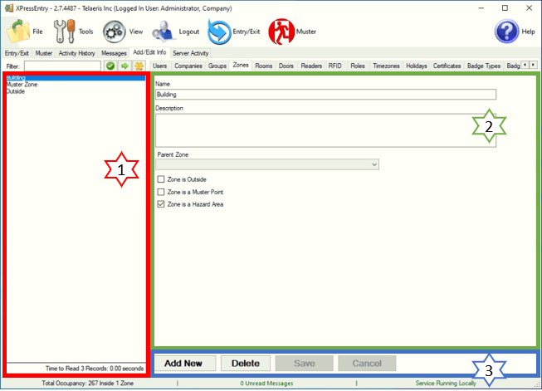Switch to the Groups sub-tab

217,66
